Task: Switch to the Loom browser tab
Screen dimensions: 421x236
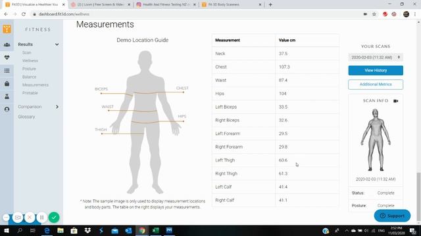Action: pos(101,5)
